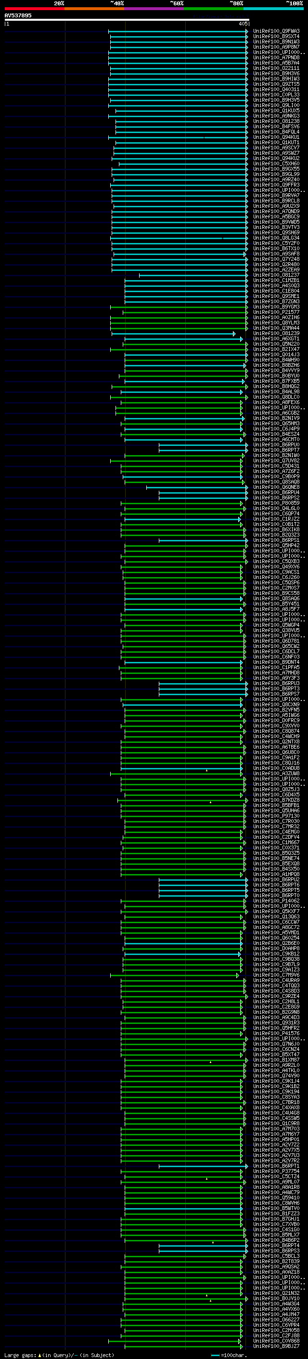This screenshot has width=308, height=1359.
Task: Select the UniRef100_Q9SME1 label
Action: [276, 296]
